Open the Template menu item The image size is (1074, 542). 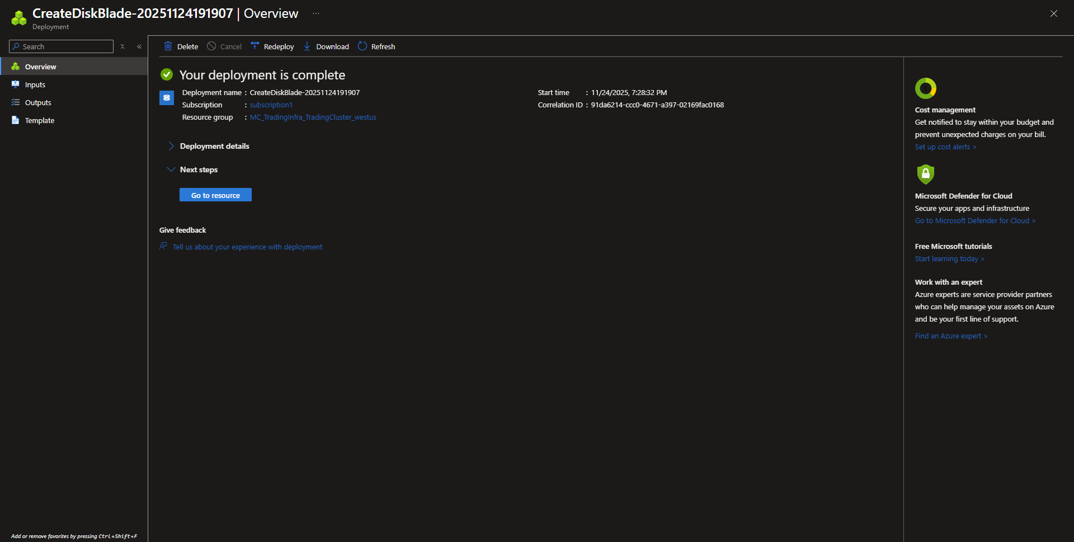click(40, 120)
